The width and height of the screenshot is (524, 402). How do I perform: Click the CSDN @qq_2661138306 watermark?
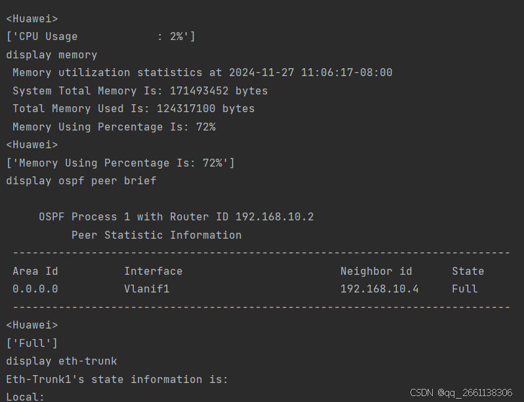pyautogui.click(x=461, y=393)
